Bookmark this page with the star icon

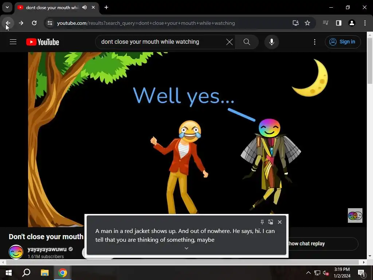[x=307, y=23]
